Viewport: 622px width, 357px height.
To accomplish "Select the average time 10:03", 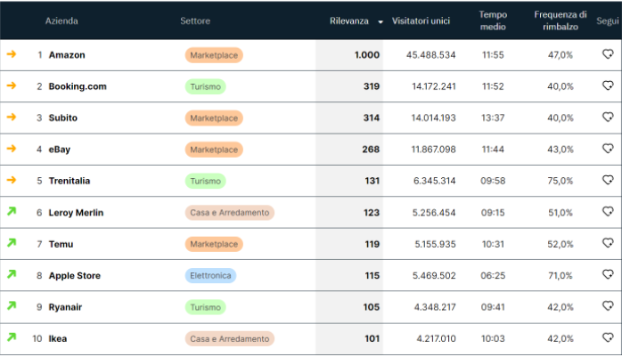I will point(493,339).
